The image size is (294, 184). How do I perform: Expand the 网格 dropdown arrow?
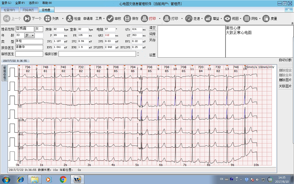click(x=260, y=19)
